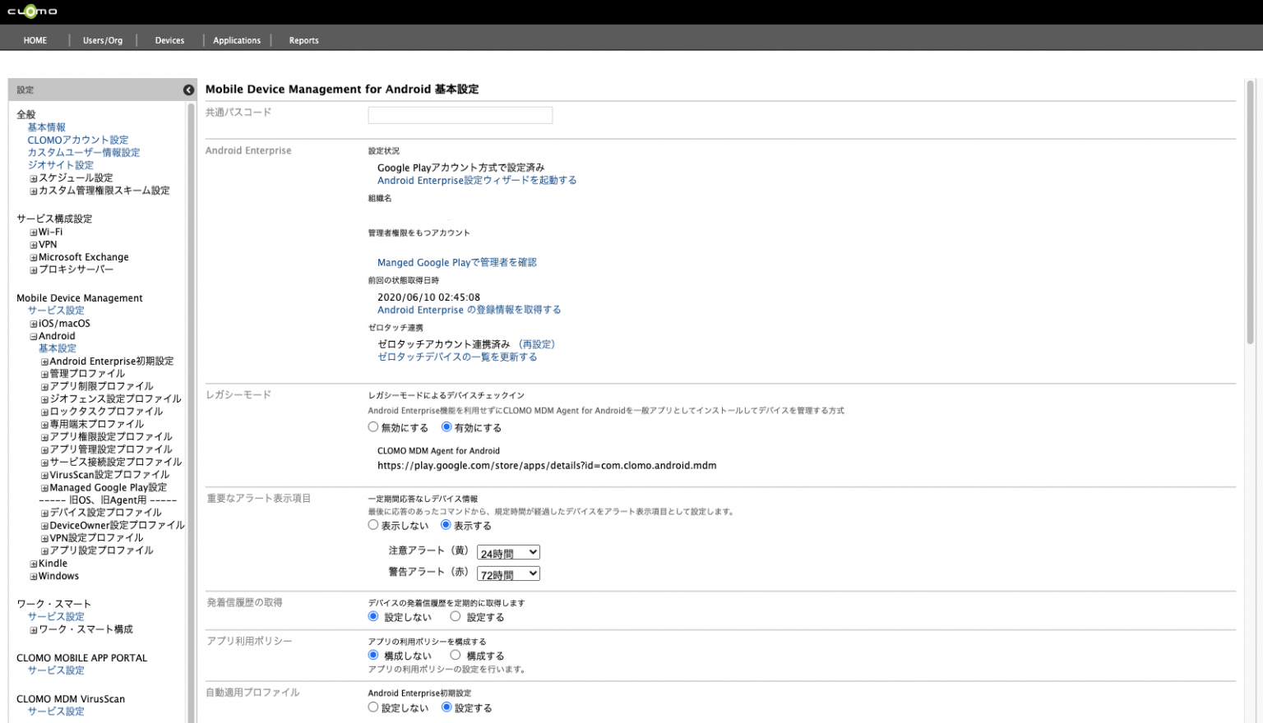
Task: Open ワーク・スマート サービス設定
Action: click(56, 616)
